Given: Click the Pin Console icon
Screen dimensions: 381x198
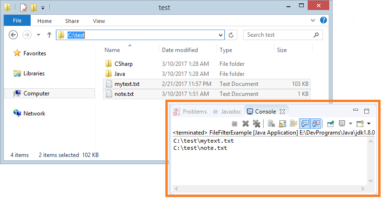Looking at the screenshot, I should point(331,124).
